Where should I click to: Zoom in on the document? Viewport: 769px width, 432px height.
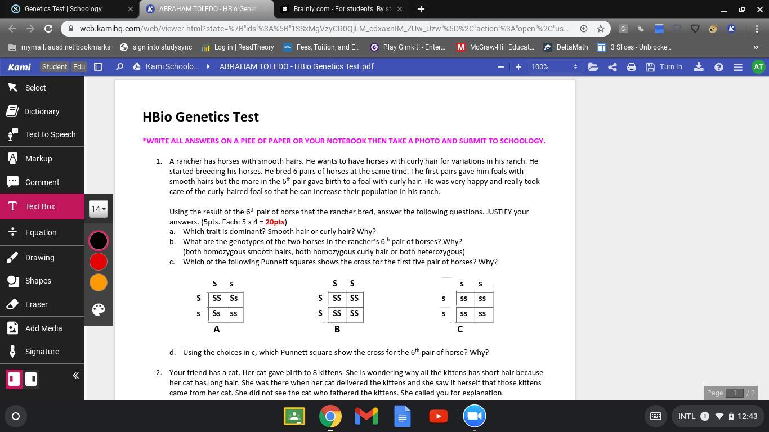[518, 67]
